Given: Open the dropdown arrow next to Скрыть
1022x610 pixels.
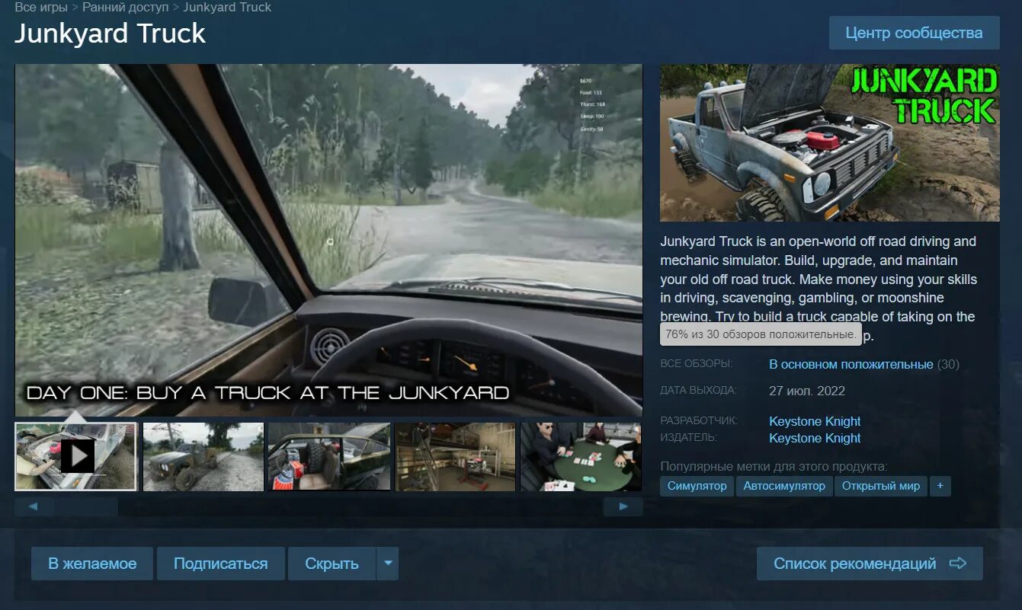Looking at the screenshot, I should click(x=387, y=564).
